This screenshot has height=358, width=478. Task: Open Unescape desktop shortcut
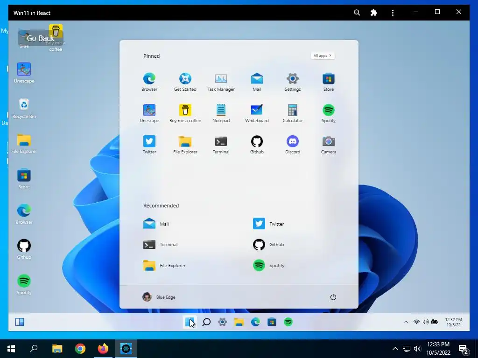pyautogui.click(x=24, y=73)
